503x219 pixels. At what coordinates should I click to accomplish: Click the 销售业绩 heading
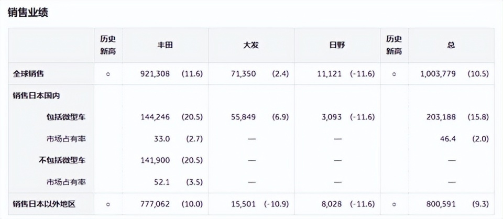[28, 13]
